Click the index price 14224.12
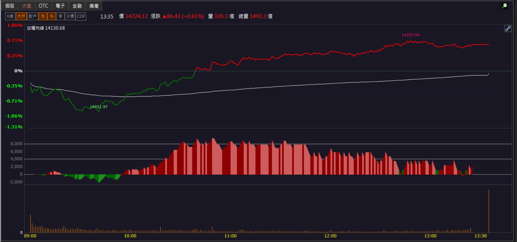This screenshot has height=242, width=517. point(137,16)
